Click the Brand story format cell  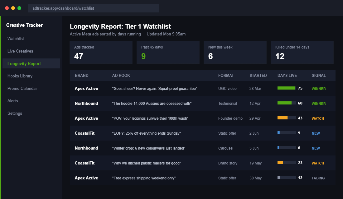pos(228,163)
